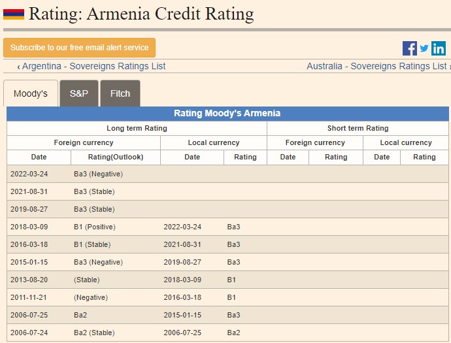The image size is (451, 343).
Task: Open the Fitch ratings tab
Action: click(x=120, y=93)
